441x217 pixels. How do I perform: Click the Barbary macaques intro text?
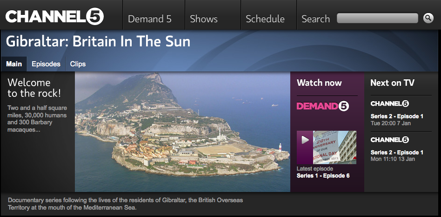[37, 119]
